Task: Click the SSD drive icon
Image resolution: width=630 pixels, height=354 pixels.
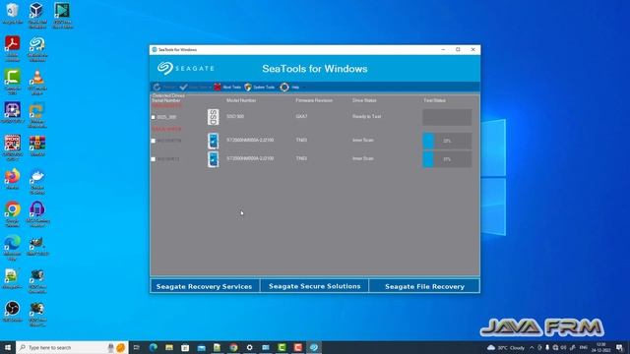Action: [214, 117]
